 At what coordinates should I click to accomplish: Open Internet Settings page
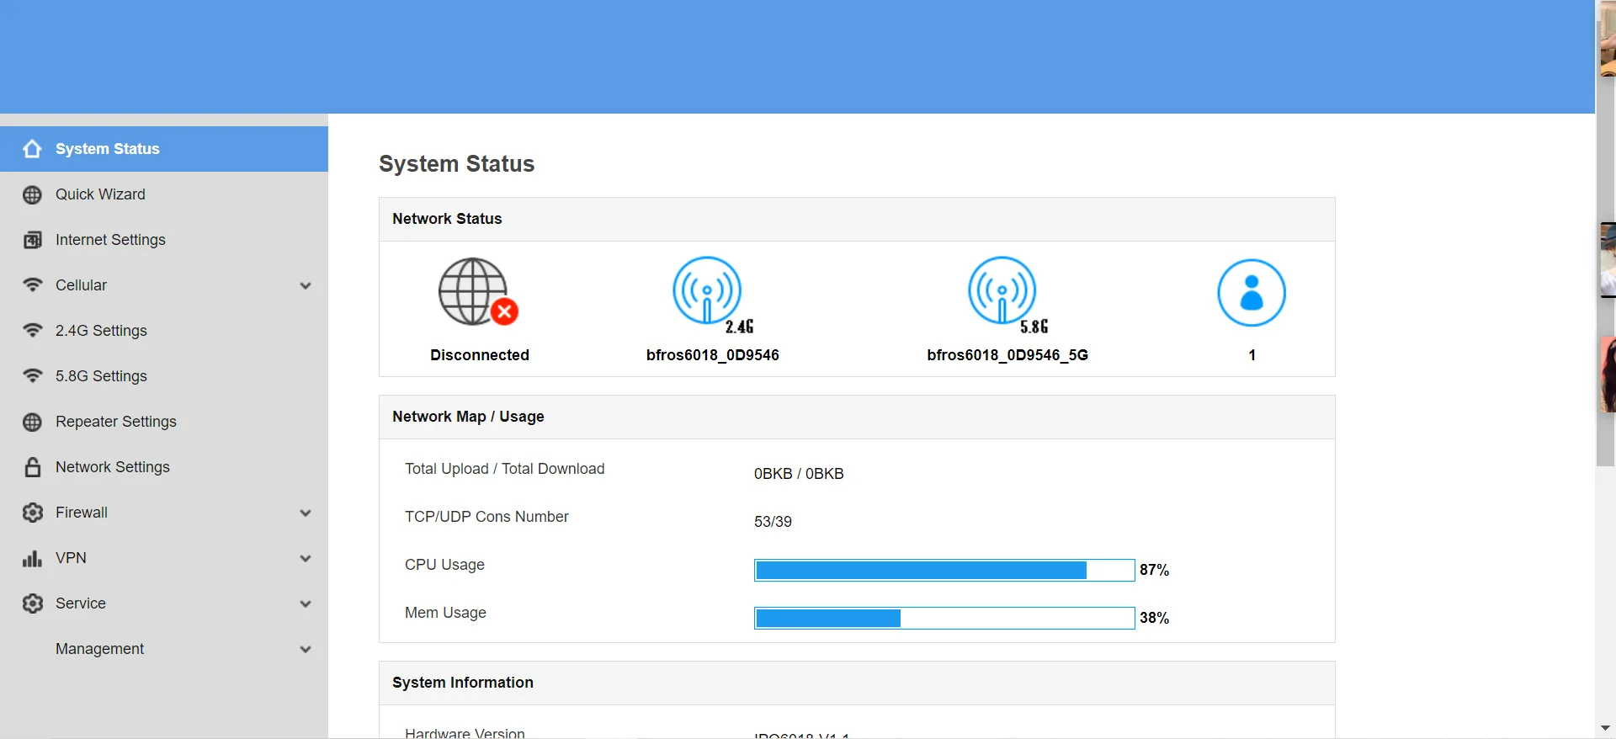(110, 240)
